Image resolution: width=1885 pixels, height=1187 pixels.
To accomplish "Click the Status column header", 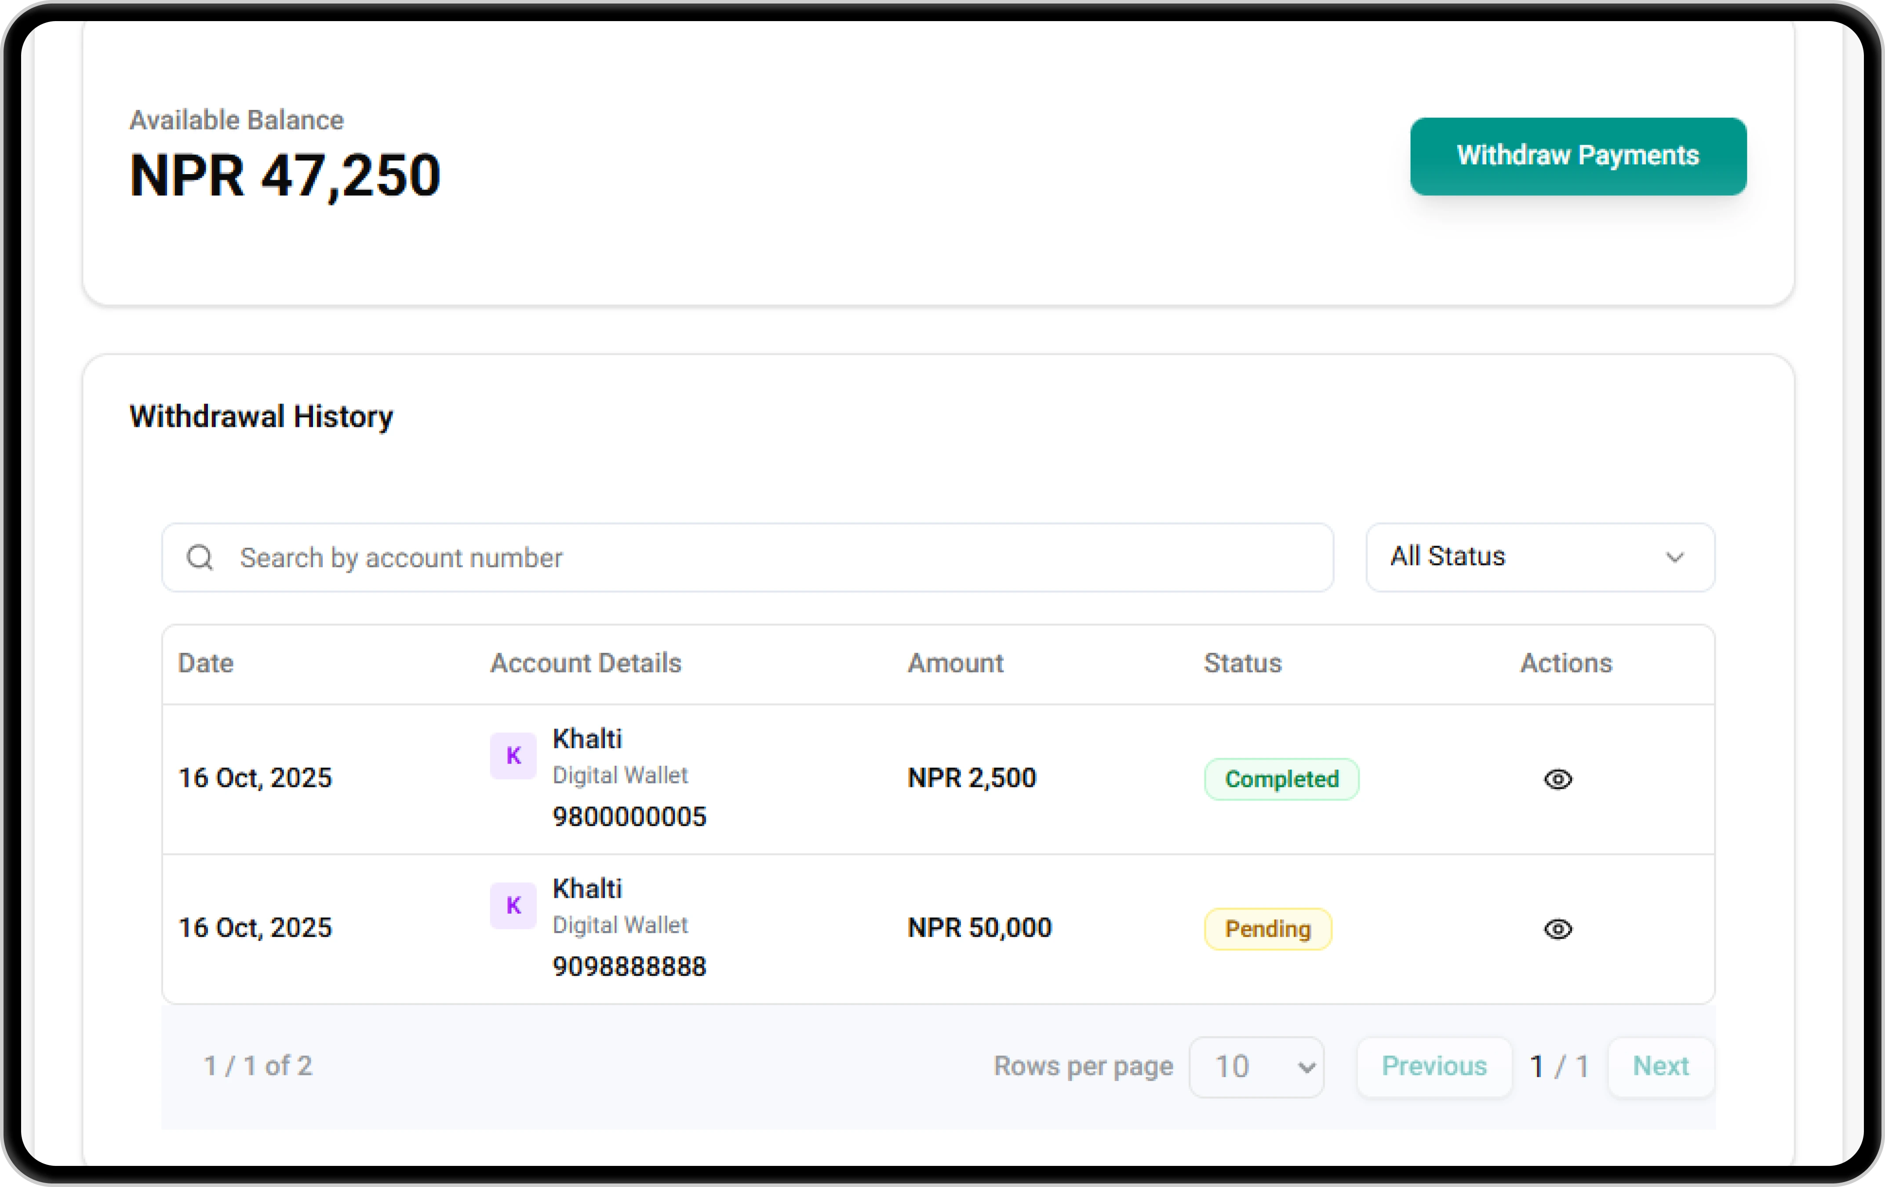I will point(1241,663).
